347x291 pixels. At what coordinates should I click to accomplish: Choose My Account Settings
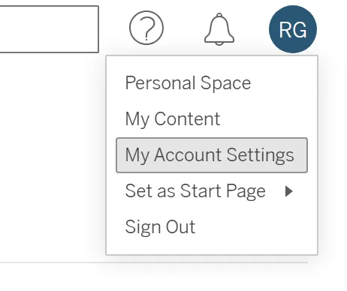[212, 155]
